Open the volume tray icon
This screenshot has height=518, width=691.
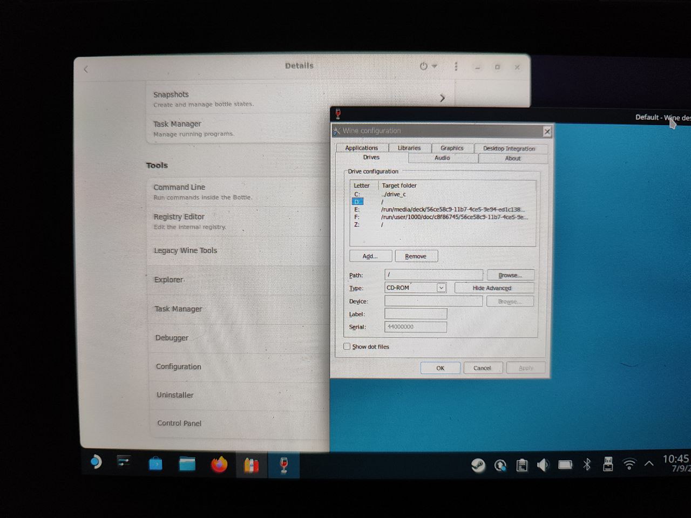coord(543,465)
